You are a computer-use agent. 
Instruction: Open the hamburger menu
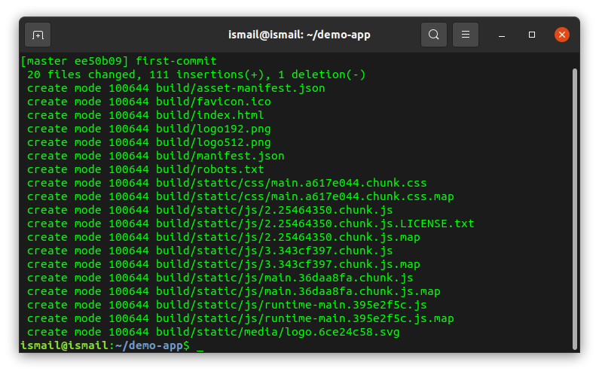coord(466,35)
